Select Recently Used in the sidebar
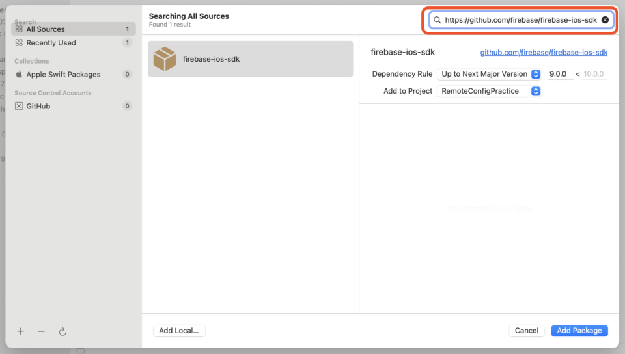Screen dimensions: 625x354 [51, 43]
